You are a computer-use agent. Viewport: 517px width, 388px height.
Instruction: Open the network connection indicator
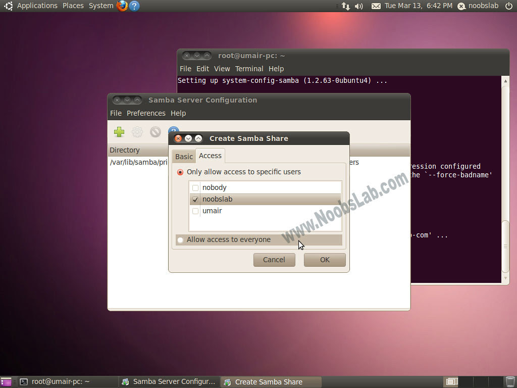click(345, 6)
